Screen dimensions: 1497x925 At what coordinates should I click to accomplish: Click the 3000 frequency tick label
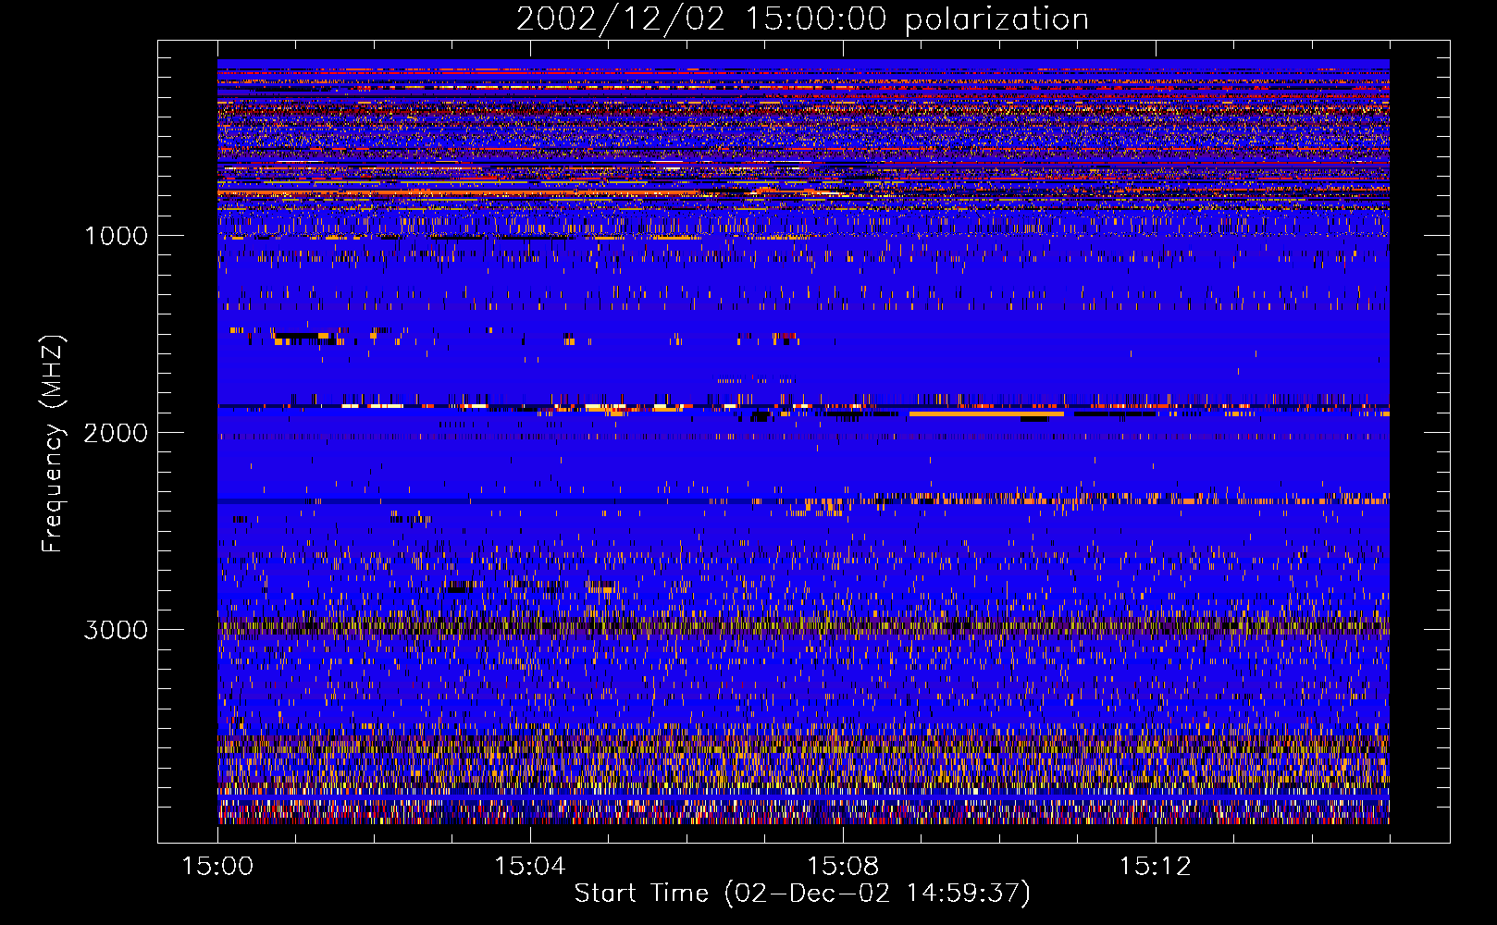[x=116, y=630]
